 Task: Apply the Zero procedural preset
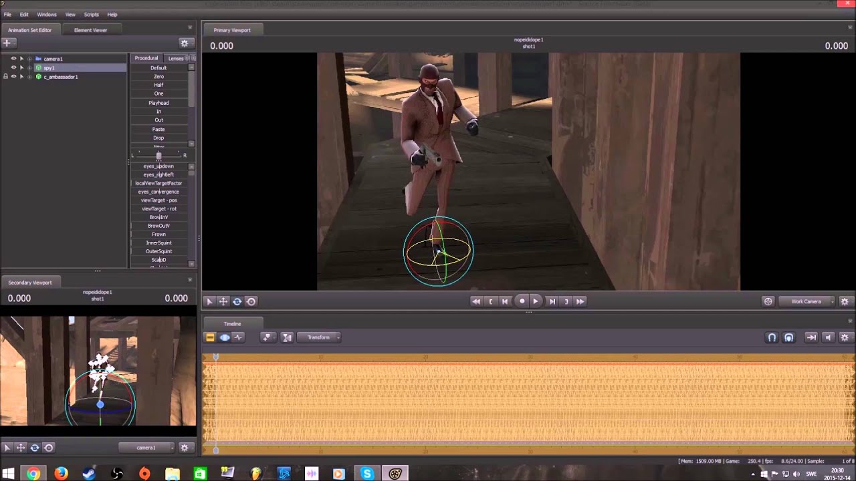pyautogui.click(x=158, y=76)
